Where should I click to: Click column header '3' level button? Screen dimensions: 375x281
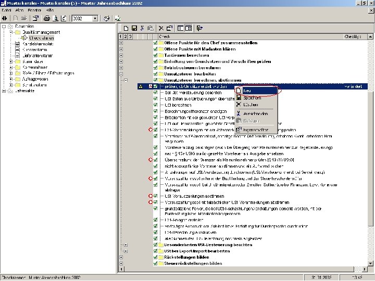pos(130,36)
